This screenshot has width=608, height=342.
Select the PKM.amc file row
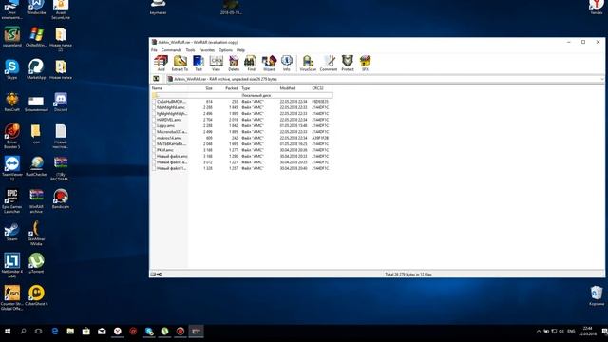[241, 150]
